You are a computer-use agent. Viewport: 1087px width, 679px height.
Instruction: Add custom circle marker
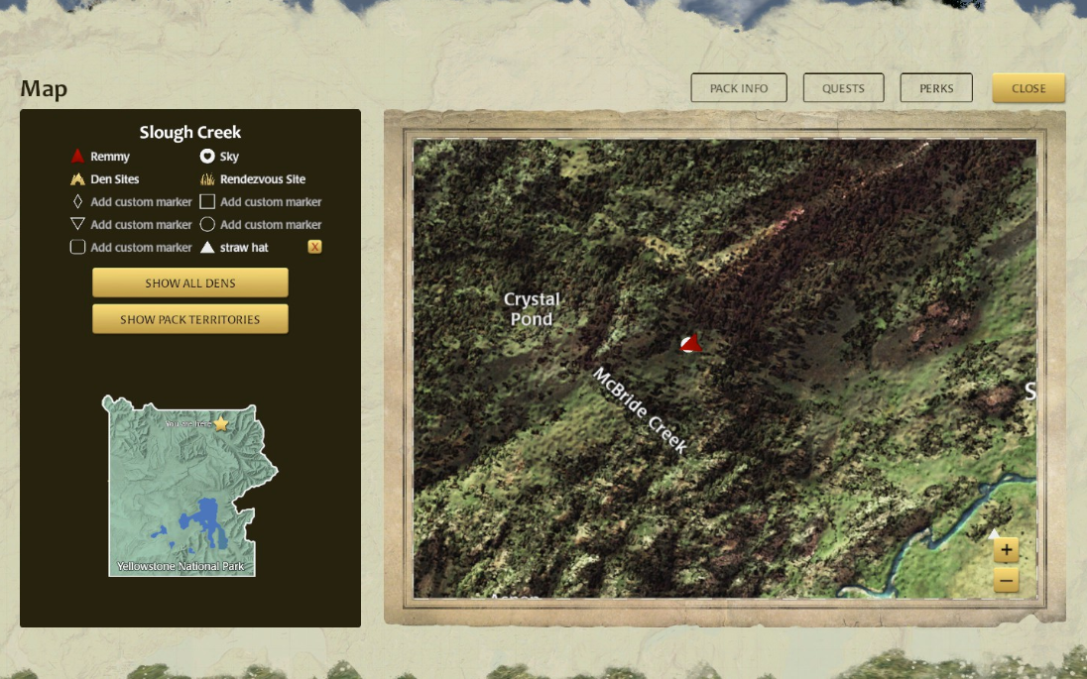pos(207,224)
